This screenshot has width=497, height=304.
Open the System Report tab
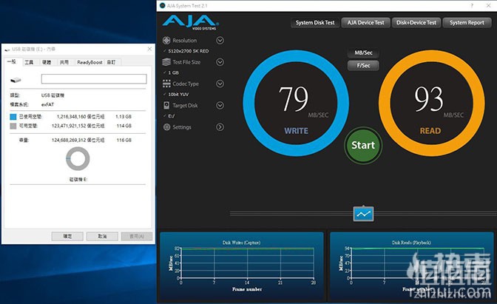pos(467,22)
